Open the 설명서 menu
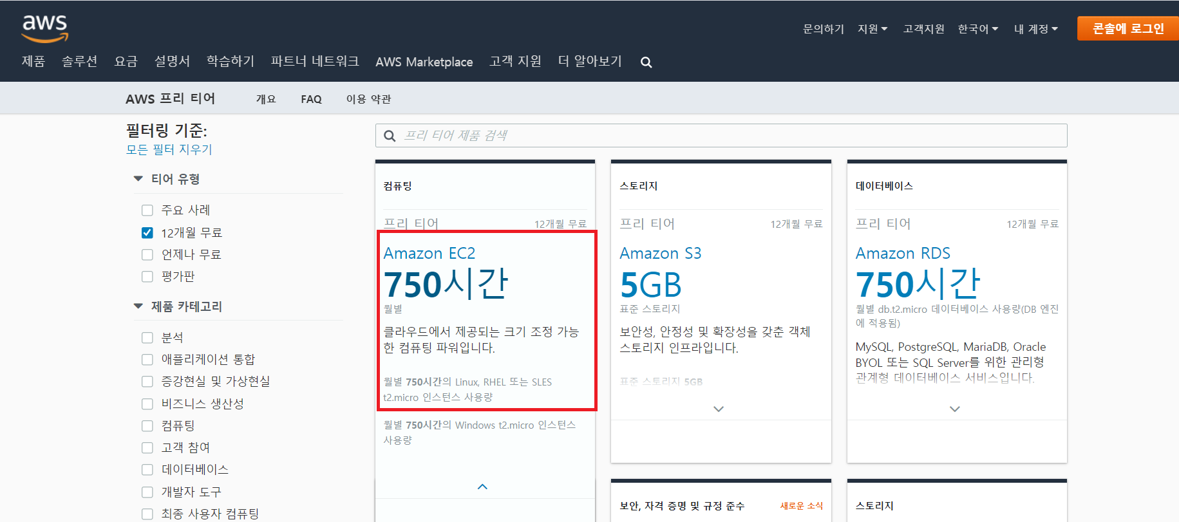Image resolution: width=1179 pixels, height=522 pixels. (x=172, y=61)
